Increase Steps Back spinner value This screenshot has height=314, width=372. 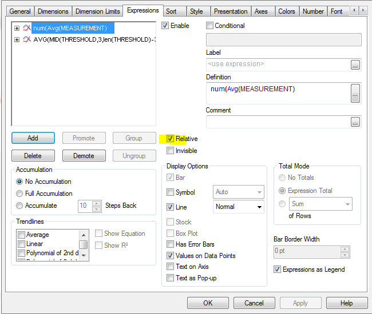tap(96, 203)
